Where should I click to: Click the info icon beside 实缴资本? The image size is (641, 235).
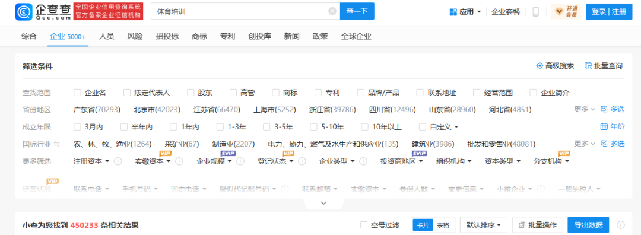(179, 161)
